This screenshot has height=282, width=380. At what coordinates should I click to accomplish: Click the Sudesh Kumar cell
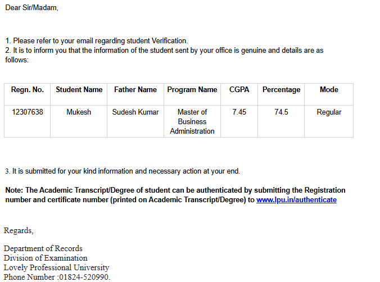pos(135,112)
